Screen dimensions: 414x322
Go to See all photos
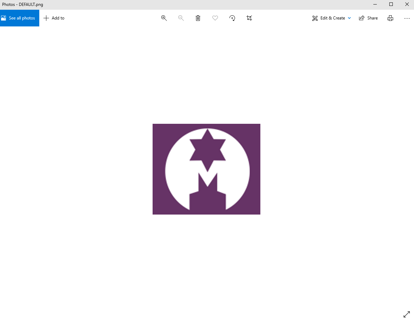(19, 18)
